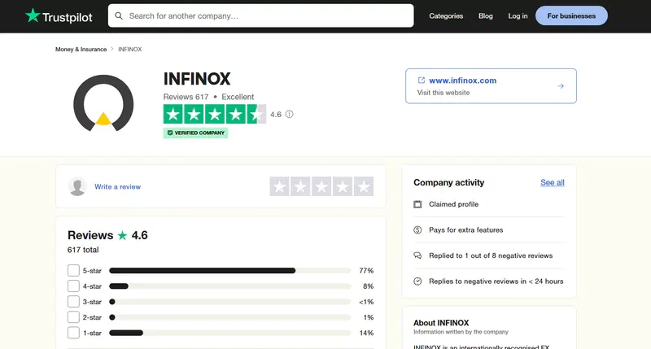Viewport: 651px width, 349px height.
Task: Click the 3-star progress bar
Action: coord(230,302)
